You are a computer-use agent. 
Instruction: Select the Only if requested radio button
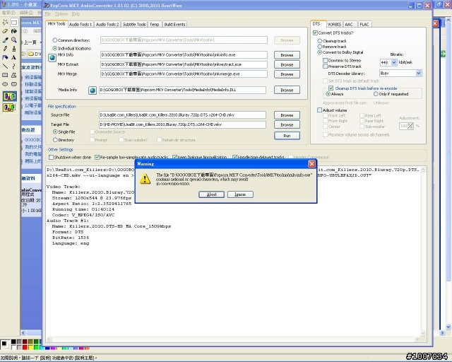[x=376, y=94]
